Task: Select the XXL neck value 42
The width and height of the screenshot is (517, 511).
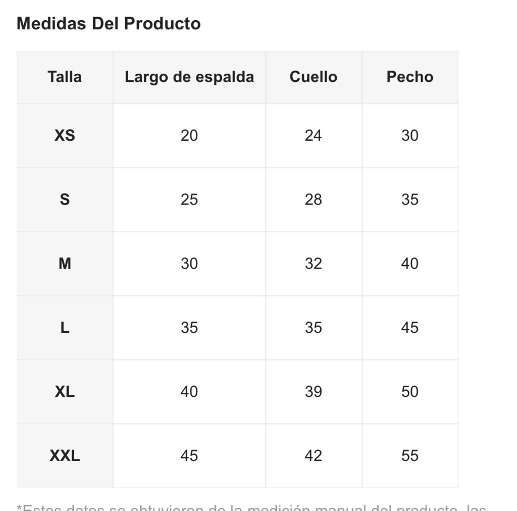Action: 313,455
